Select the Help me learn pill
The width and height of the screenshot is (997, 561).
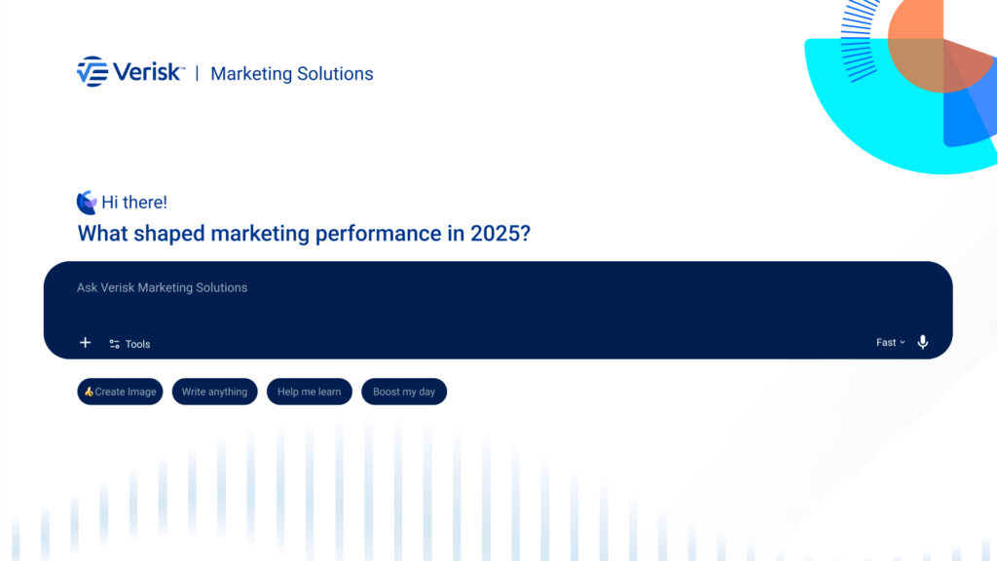[x=309, y=392]
